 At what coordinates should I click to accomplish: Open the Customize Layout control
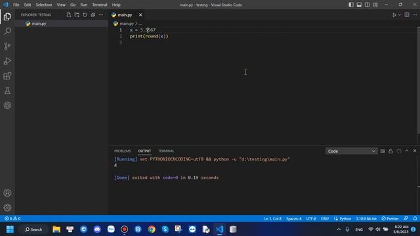coord(375,5)
